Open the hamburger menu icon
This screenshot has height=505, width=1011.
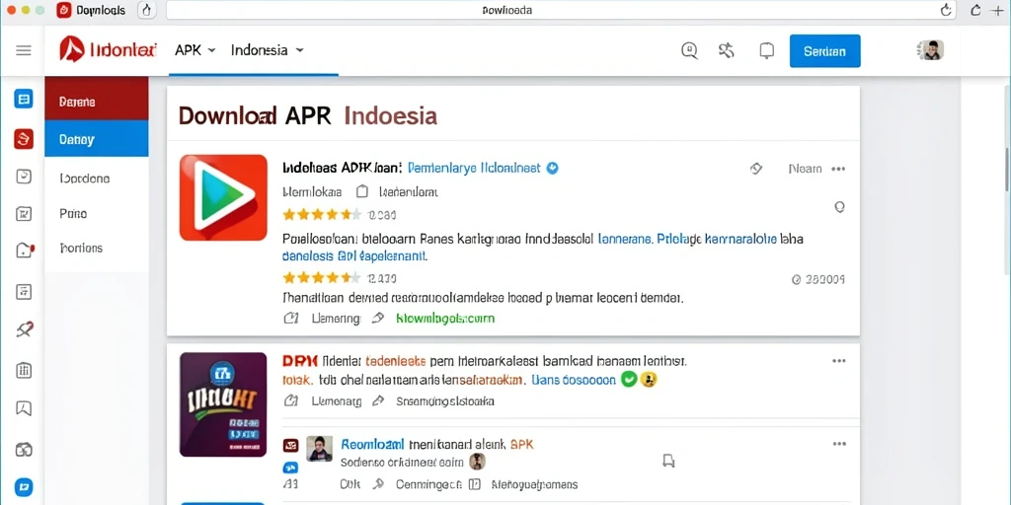click(x=24, y=50)
